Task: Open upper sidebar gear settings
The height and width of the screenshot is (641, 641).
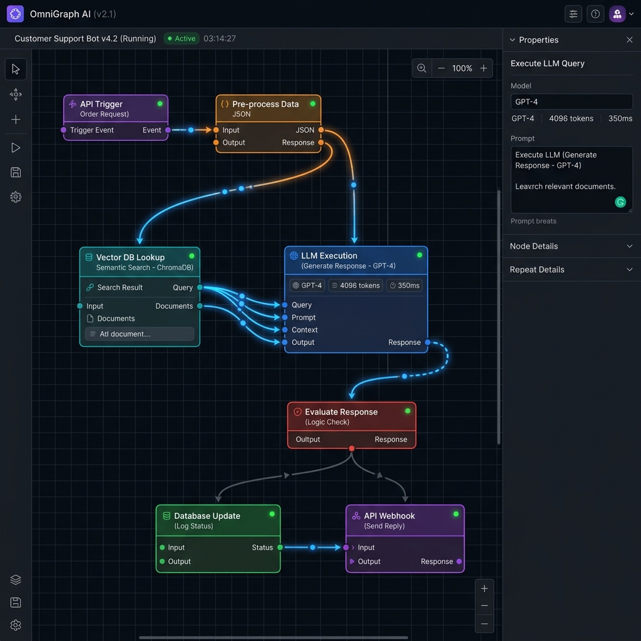Action: point(16,197)
